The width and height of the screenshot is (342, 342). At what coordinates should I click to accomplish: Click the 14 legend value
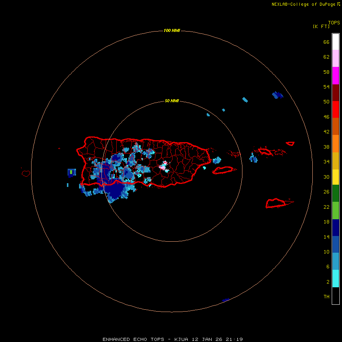click(326, 237)
